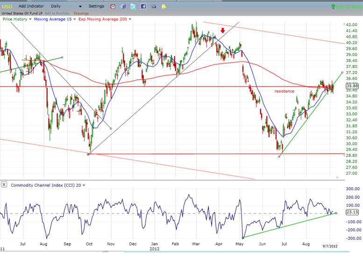Click the bottom horizontal scrollbar

[x=236, y=252]
